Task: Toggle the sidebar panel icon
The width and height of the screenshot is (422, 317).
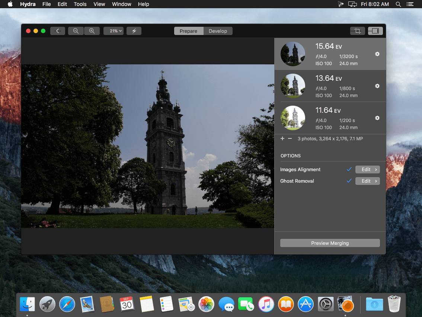Action: pos(375,31)
